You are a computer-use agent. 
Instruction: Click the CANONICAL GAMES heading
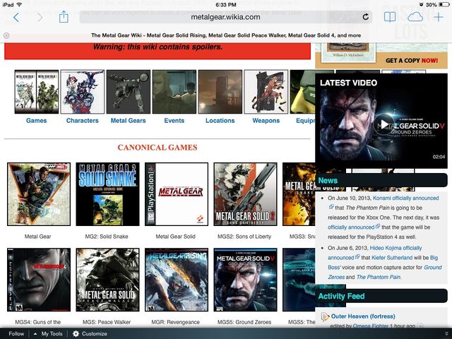click(x=157, y=148)
